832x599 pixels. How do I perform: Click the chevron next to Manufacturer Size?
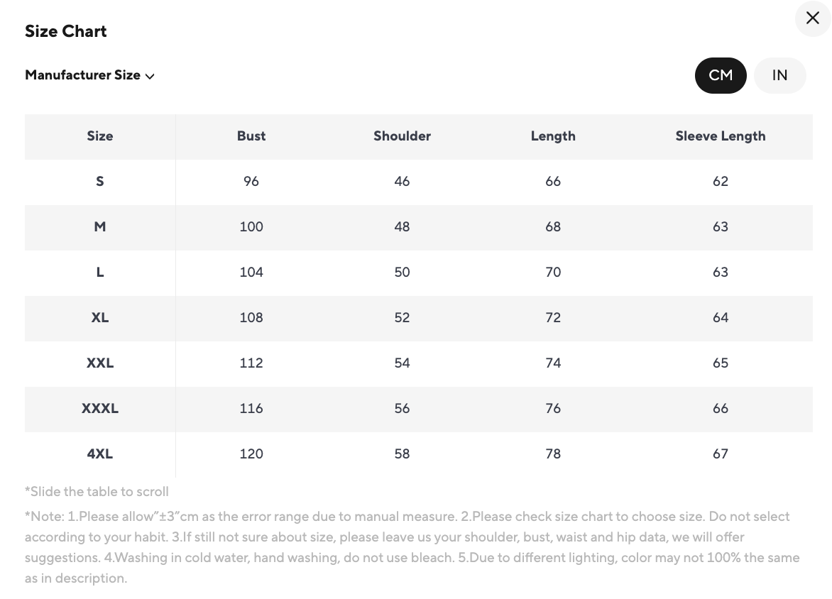(x=150, y=76)
